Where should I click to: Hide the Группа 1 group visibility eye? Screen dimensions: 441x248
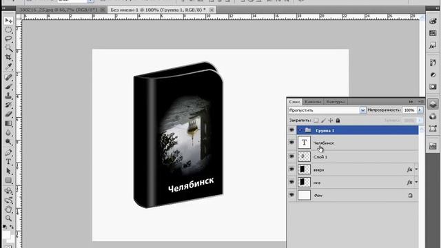click(291, 130)
